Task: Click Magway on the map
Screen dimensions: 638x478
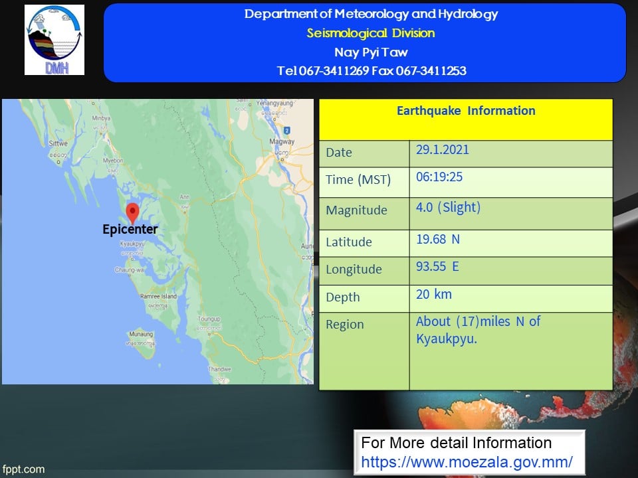Action: point(282,141)
